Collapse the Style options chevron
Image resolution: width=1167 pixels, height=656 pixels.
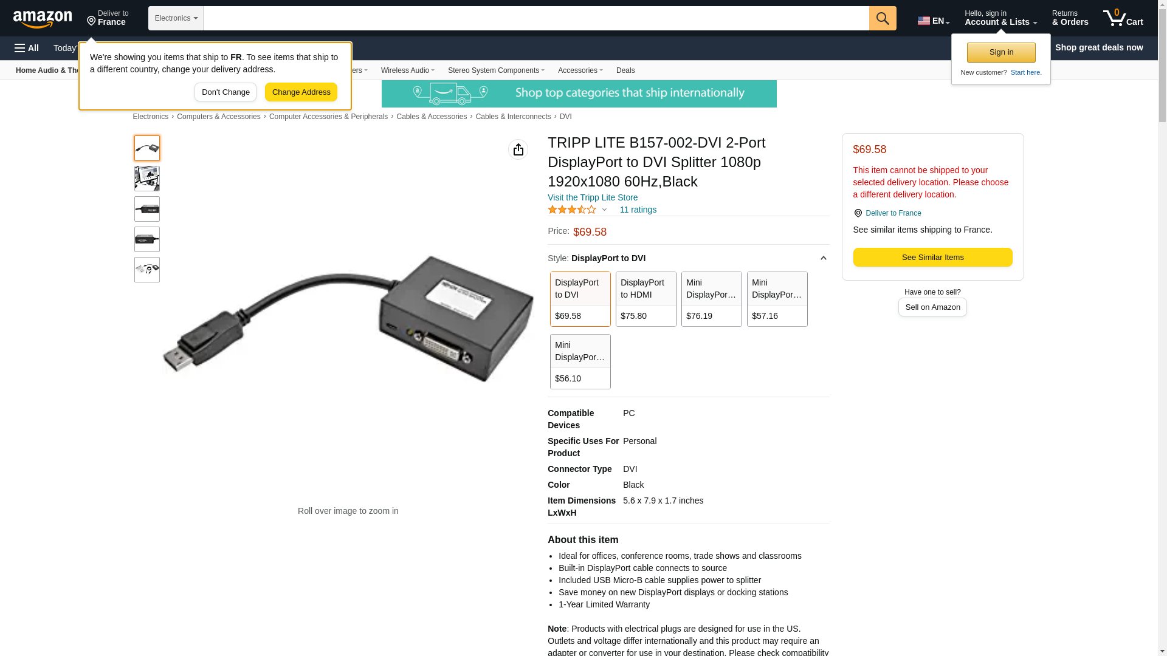pos(823,259)
